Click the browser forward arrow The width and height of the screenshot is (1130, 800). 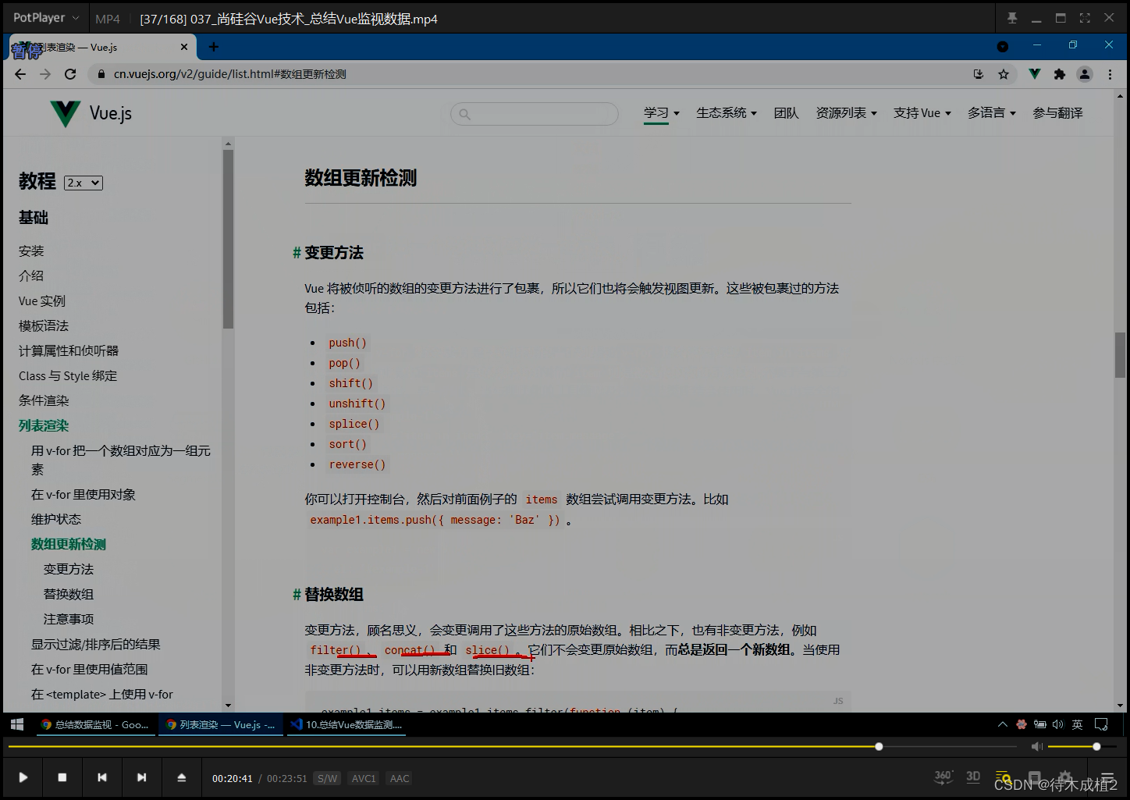click(x=45, y=74)
